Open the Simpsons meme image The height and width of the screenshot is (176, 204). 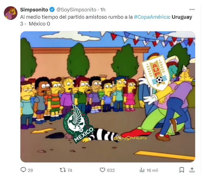coord(108,97)
